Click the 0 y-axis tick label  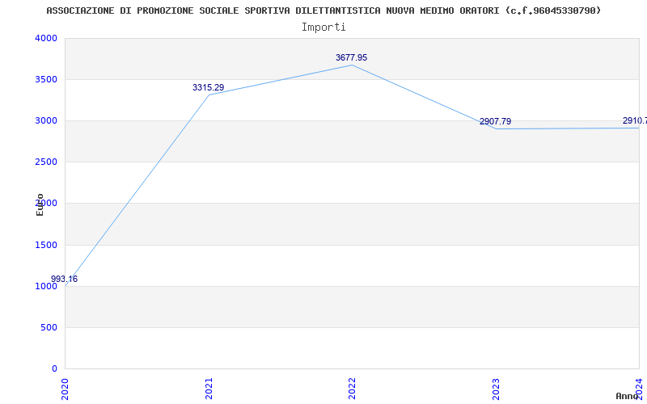tap(54, 368)
